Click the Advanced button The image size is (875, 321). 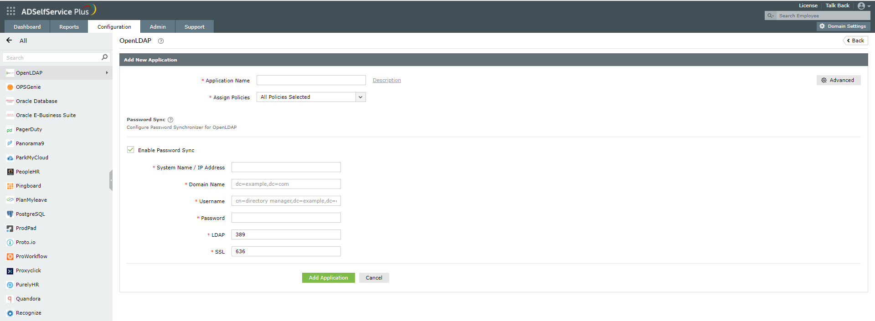839,80
